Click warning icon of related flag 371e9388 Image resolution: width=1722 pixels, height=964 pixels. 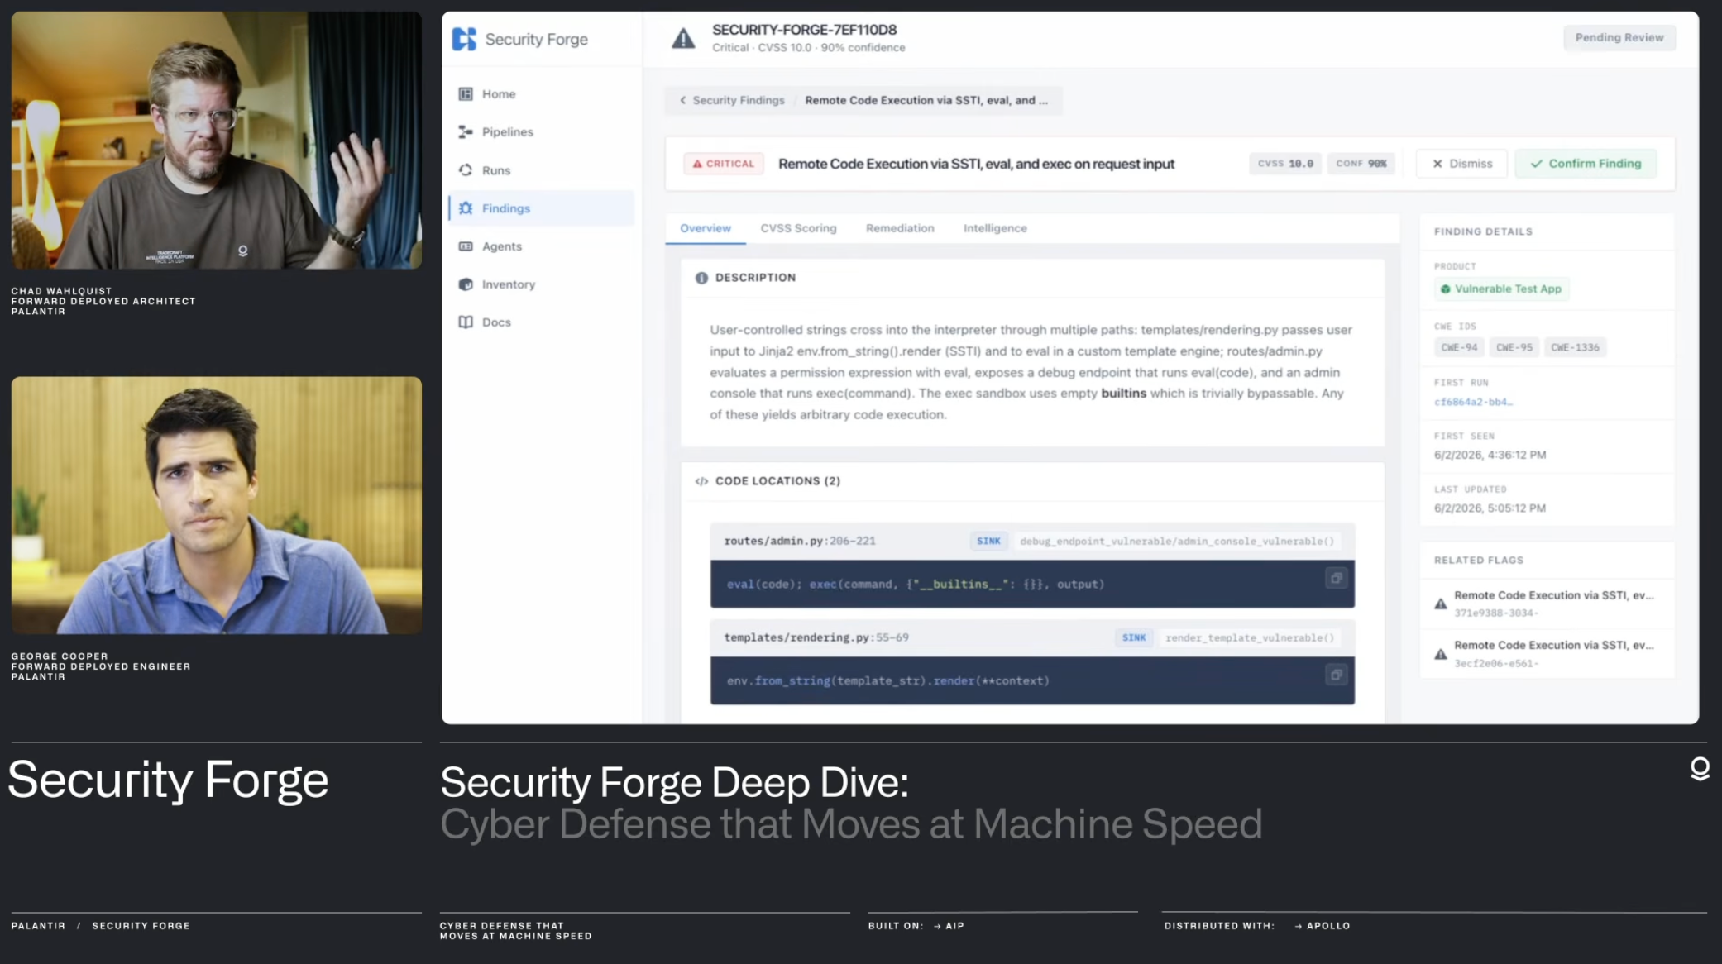pyautogui.click(x=1441, y=604)
